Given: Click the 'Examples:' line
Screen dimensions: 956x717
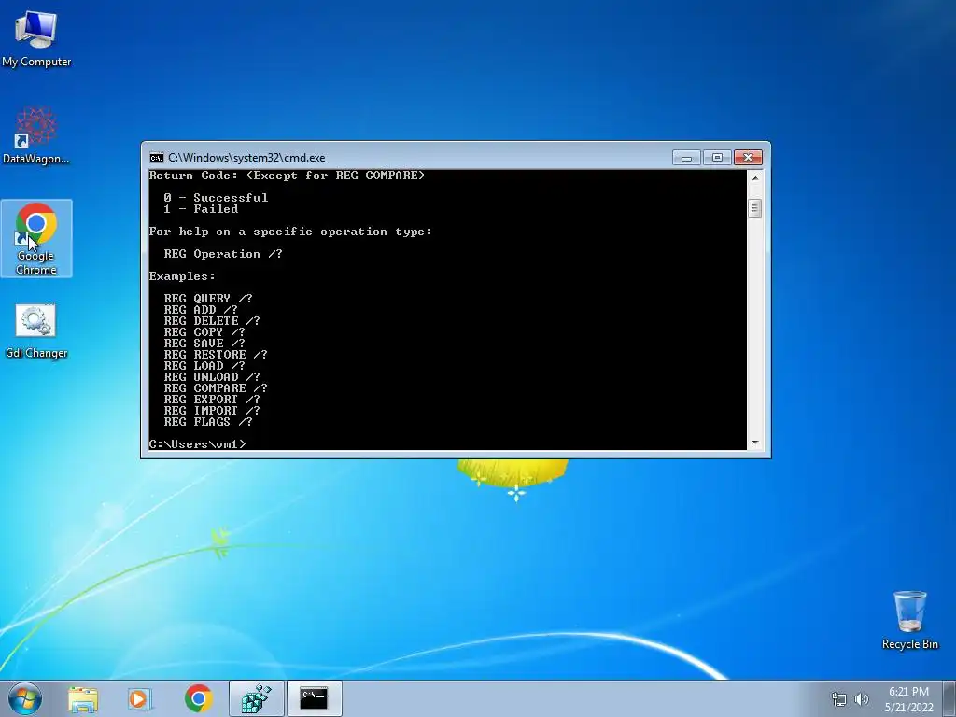Looking at the screenshot, I should tap(182, 276).
